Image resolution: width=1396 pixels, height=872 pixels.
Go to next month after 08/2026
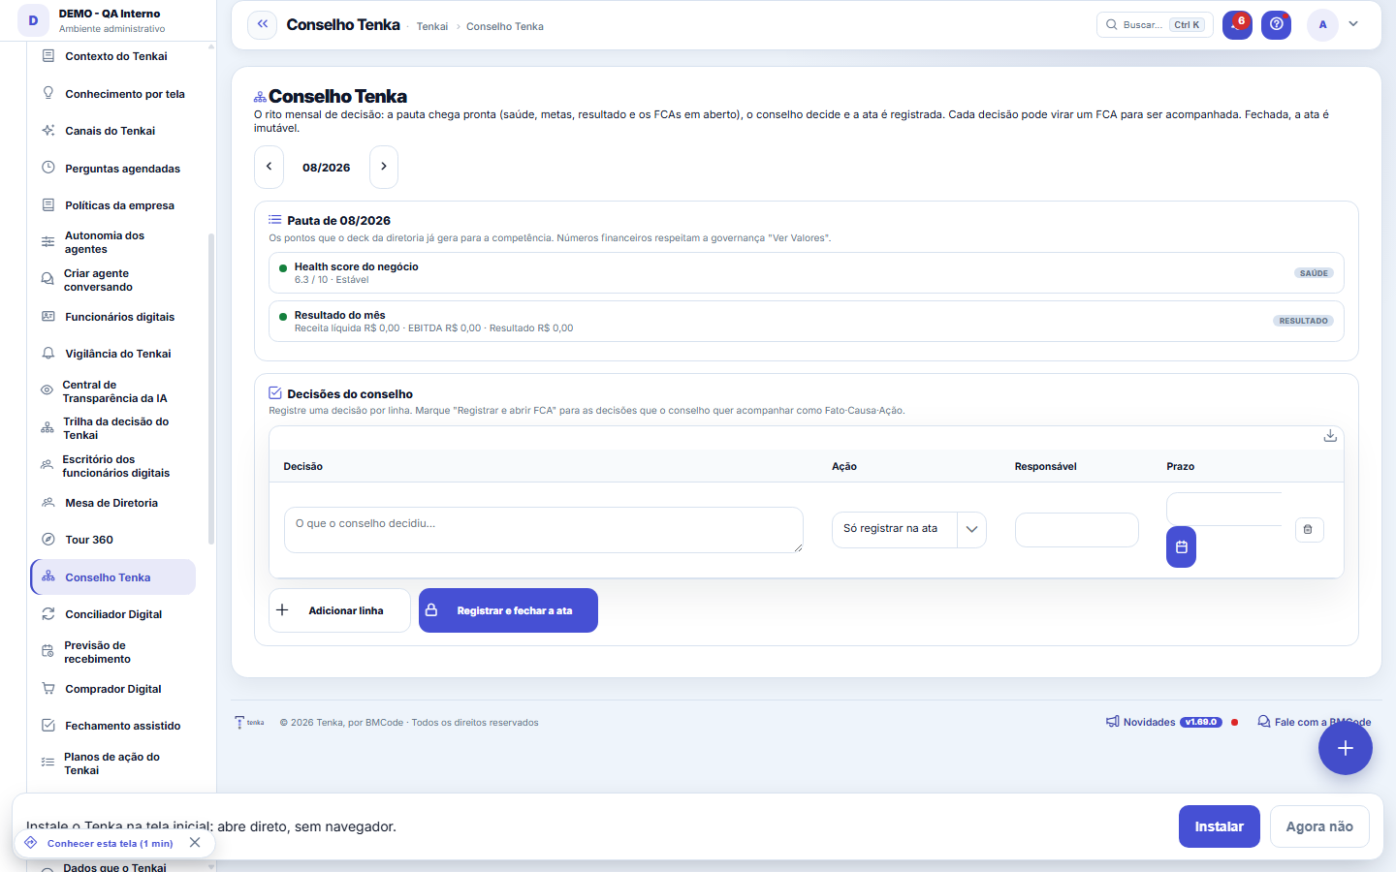point(384,167)
